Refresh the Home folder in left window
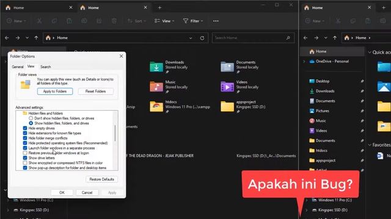 (x=202, y=38)
